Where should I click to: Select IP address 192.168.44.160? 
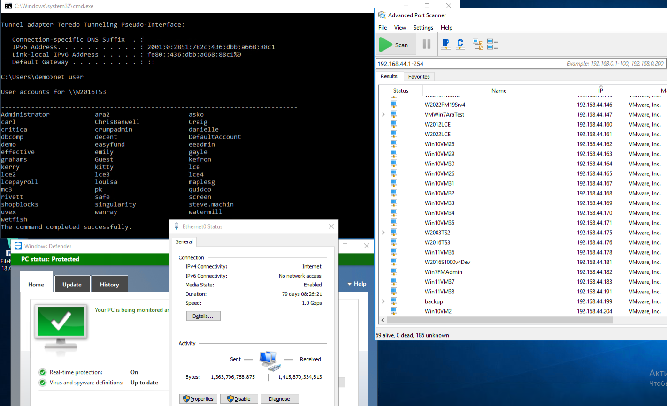[595, 124]
